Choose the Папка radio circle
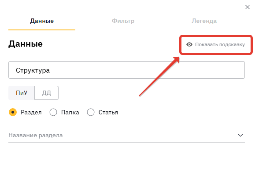 click(53, 112)
